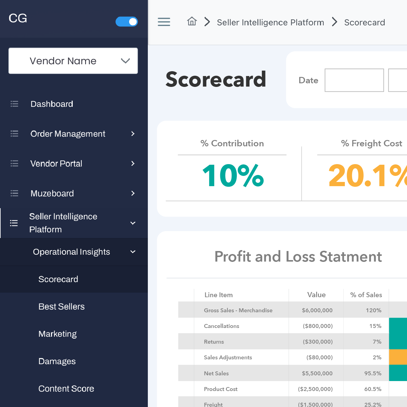Select Sales Adjustments row label
The width and height of the screenshot is (407, 407).
(228, 357)
